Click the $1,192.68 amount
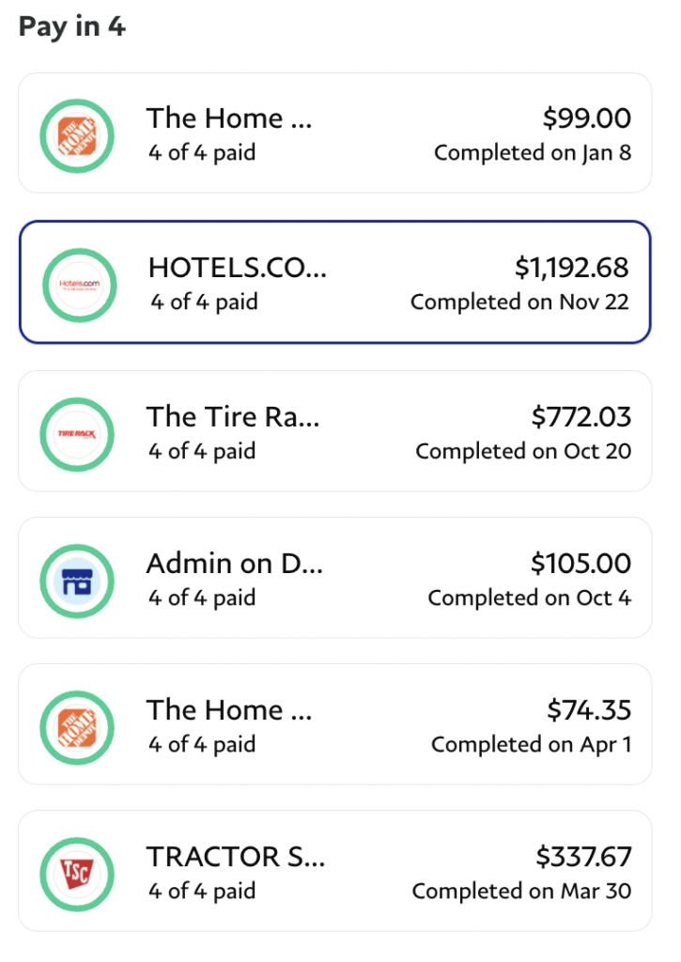The height and width of the screenshot is (962, 681). (x=572, y=268)
